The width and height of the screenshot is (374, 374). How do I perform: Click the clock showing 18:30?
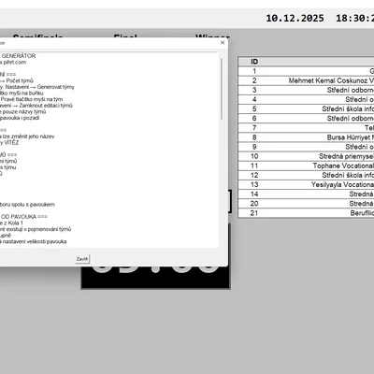(354, 18)
